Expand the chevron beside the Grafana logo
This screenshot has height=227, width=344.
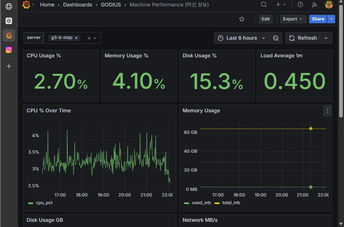click(33, 4)
